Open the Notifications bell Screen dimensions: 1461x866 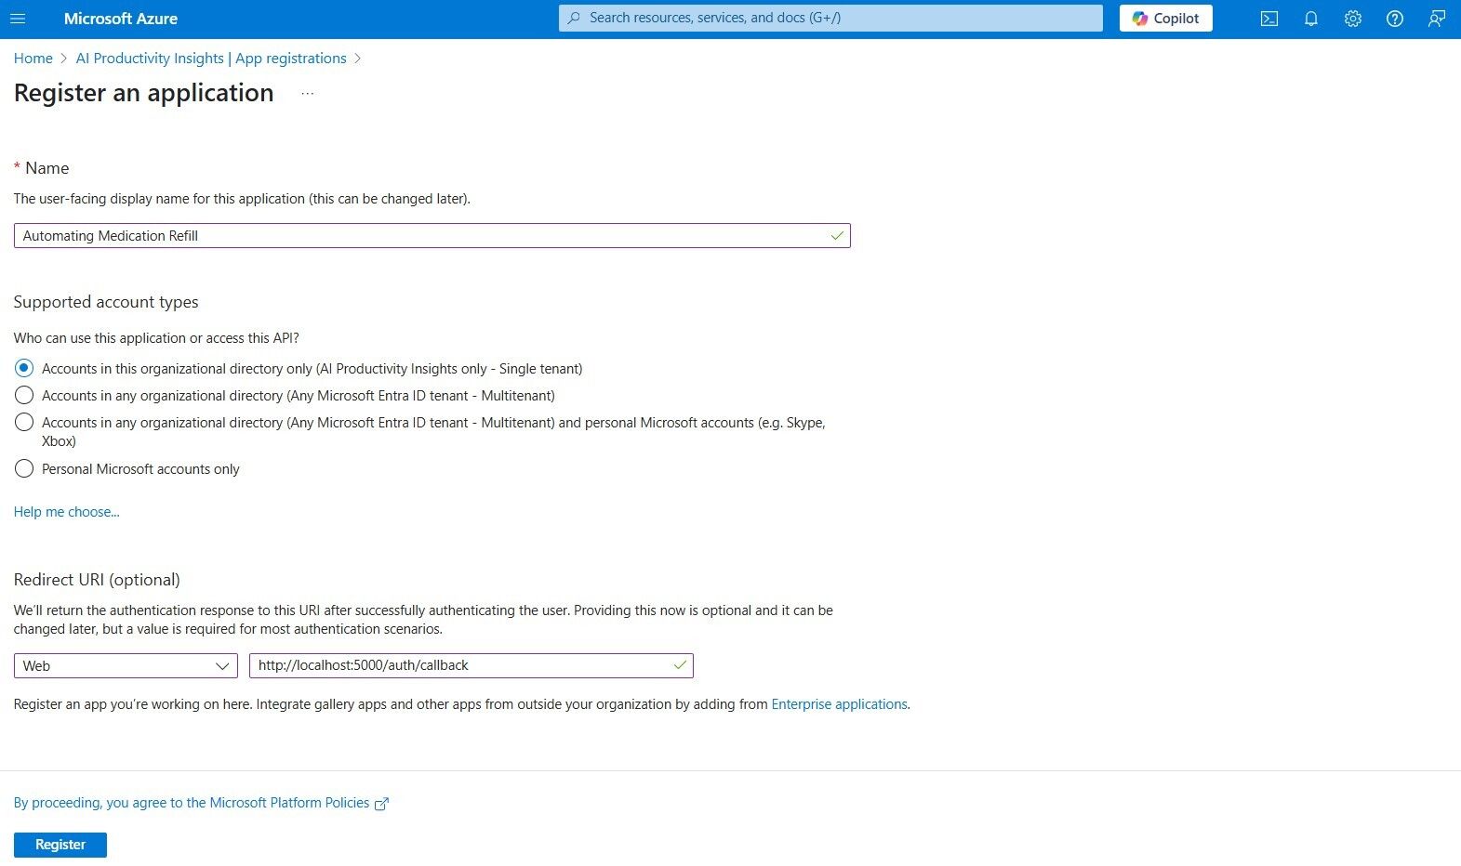(x=1310, y=19)
